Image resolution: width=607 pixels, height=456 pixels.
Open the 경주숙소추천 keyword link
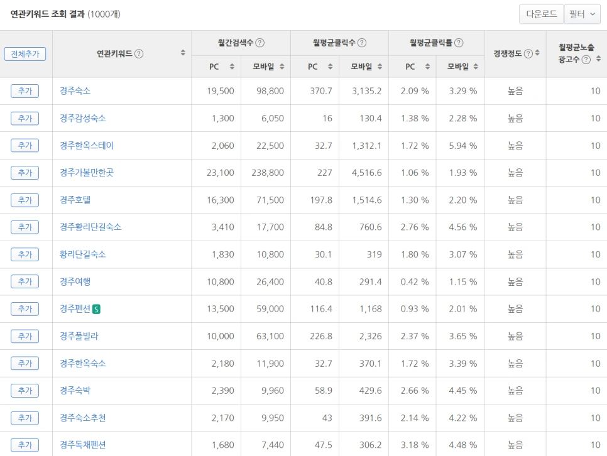pos(83,418)
